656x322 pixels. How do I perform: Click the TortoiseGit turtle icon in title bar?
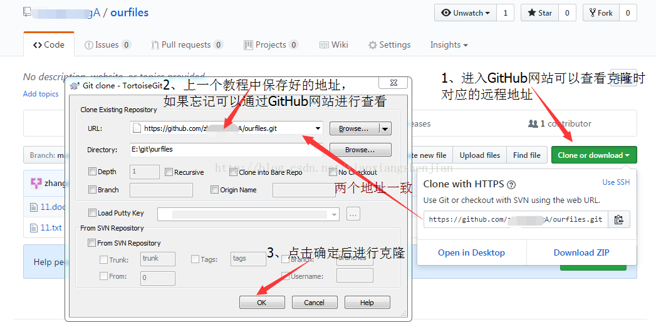point(75,86)
